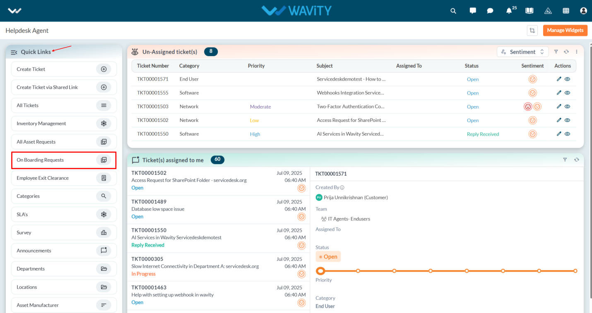The width and height of the screenshot is (592, 313).
Task: View unassigned TKT00001502 eye icon
Action: (568, 120)
